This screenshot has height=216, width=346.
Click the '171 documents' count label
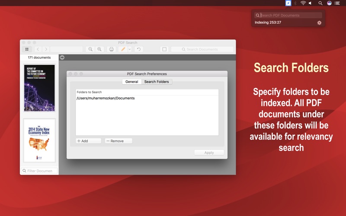coord(39,57)
